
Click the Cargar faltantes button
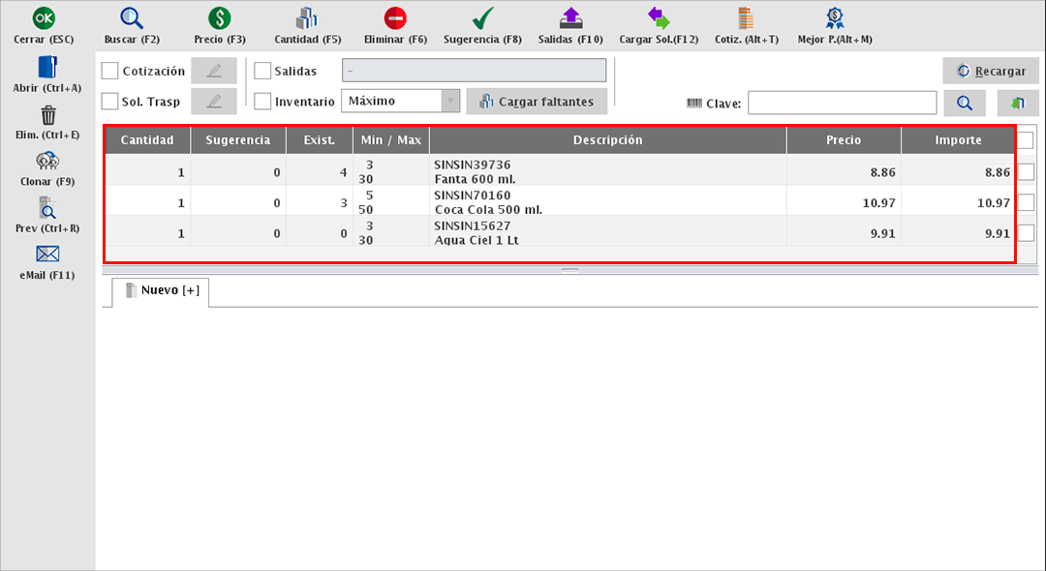[537, 102]
